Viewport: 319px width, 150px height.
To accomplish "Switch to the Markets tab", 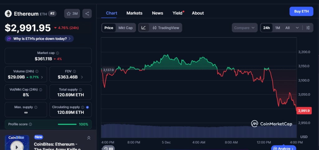I will [135, 13].
